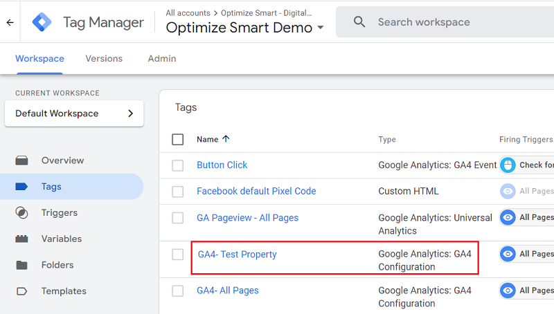Click the Tags label icon in sidebar
Image resolution: width=554 pixels, height=314 pixels.
click(21, 187)
